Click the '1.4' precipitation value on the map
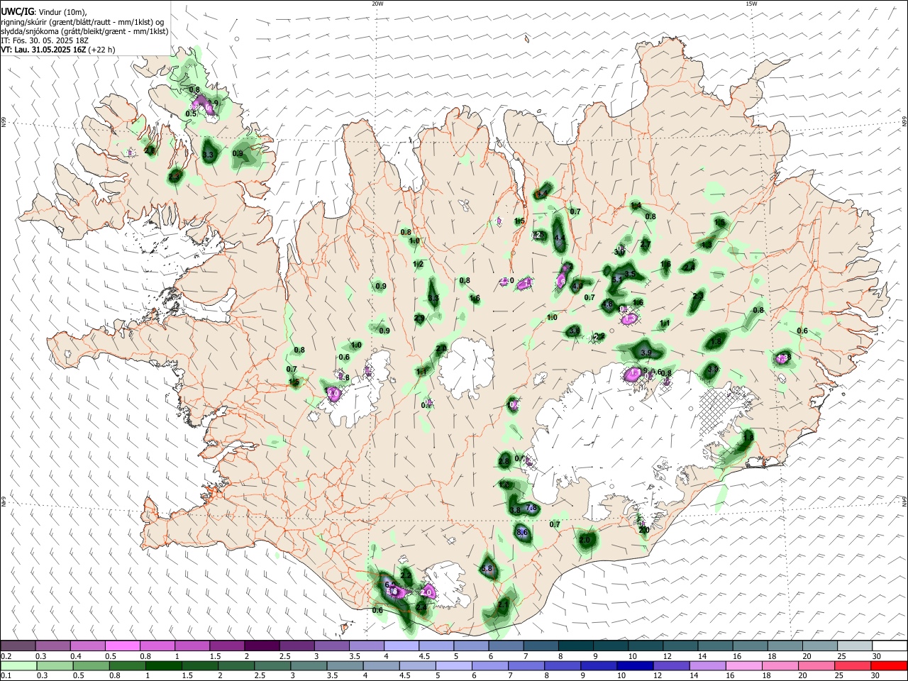908x681 pixels. (636, 206)
